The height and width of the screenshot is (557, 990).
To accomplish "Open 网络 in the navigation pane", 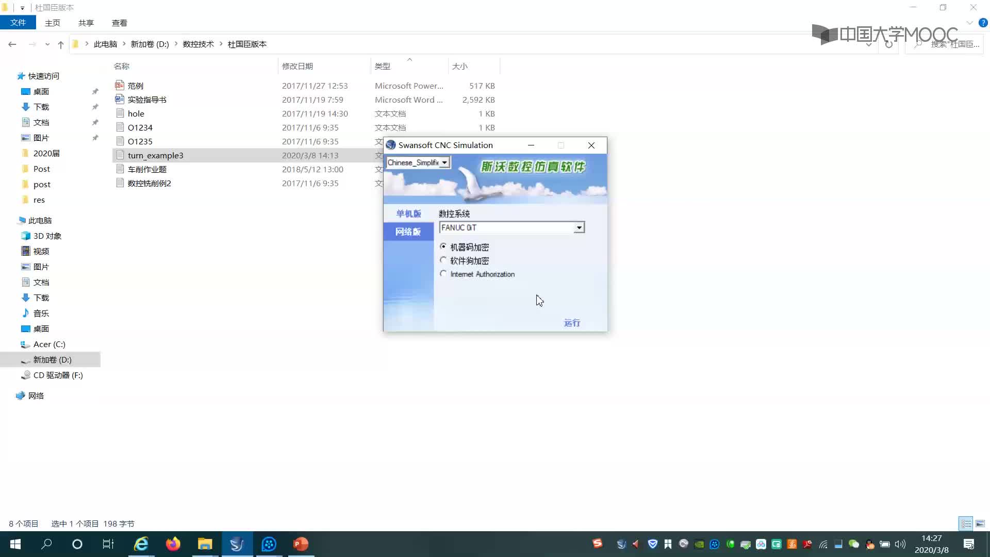I will tap(36, 396).
